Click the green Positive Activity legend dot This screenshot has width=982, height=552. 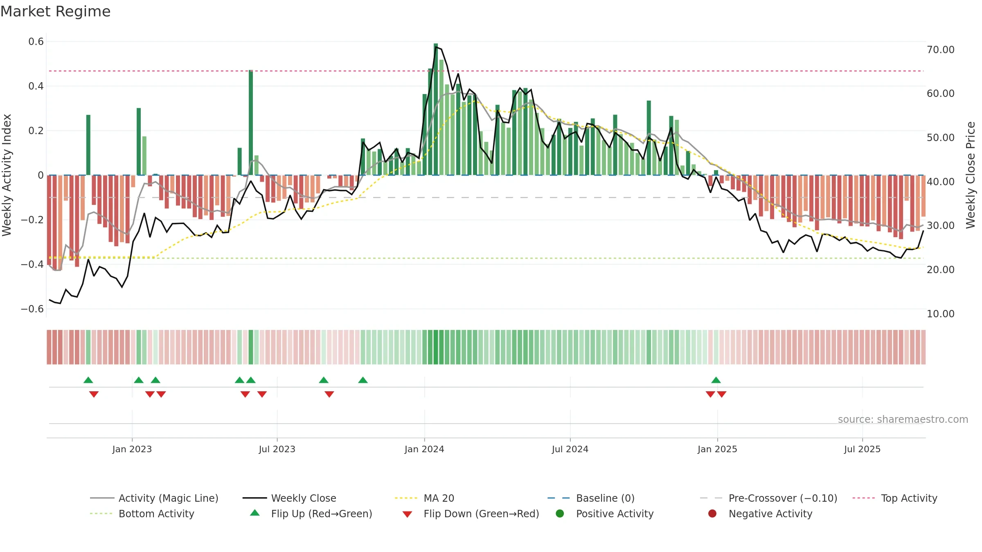(x=560, y=514)
